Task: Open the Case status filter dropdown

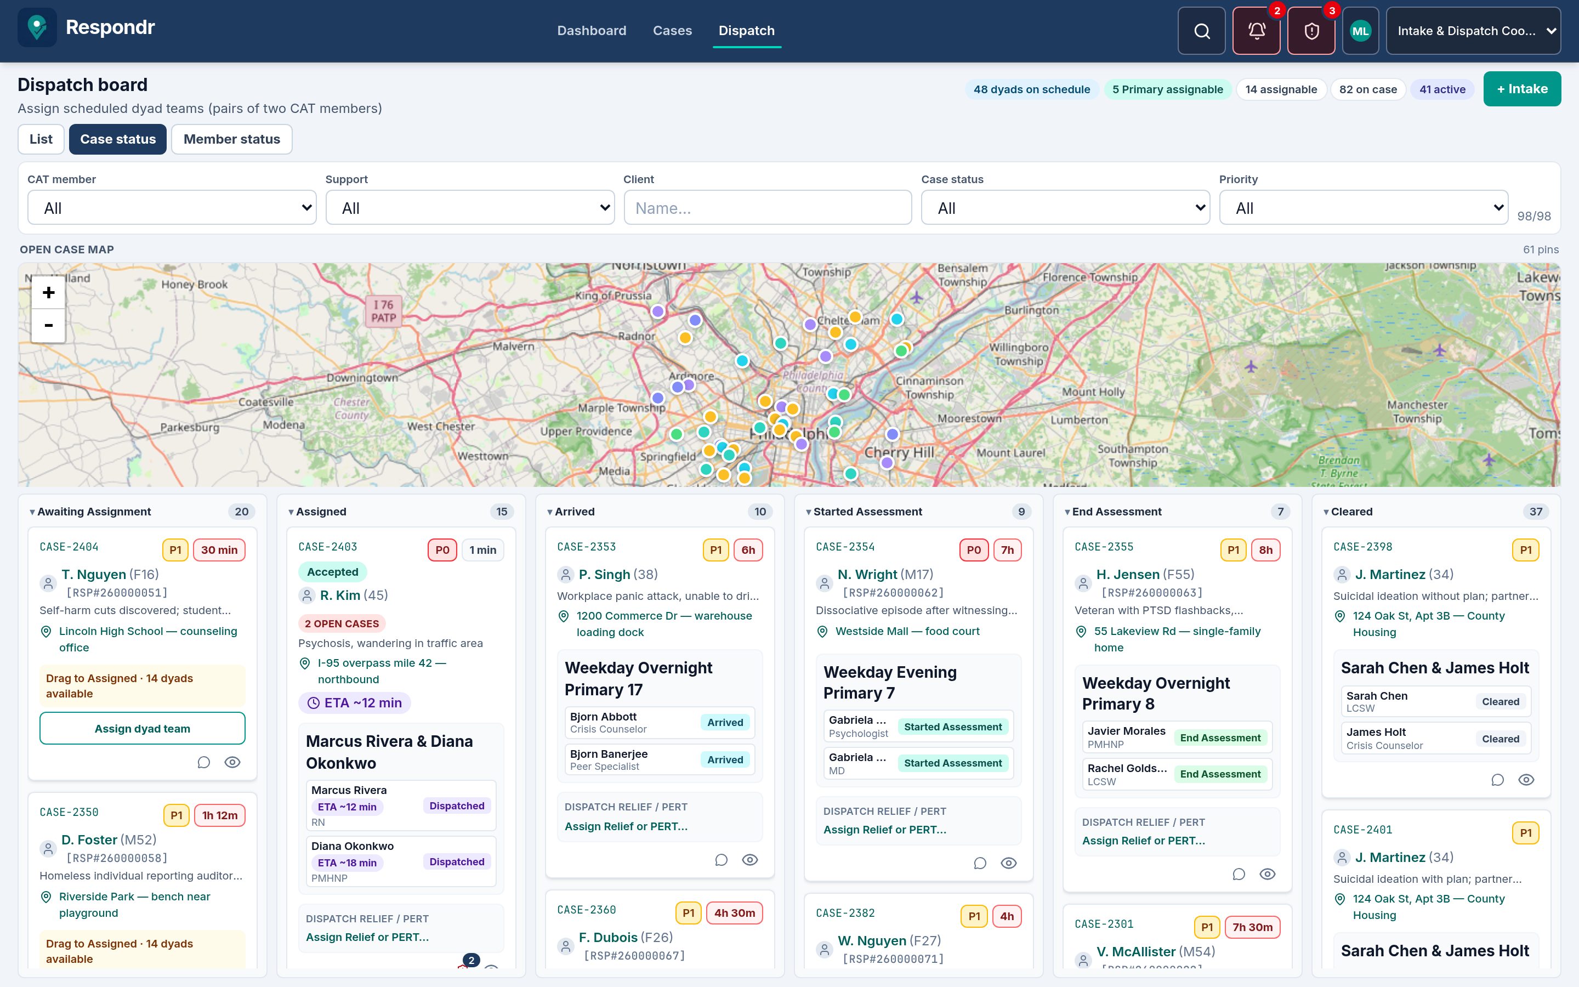Action: tap(1065, 208)
